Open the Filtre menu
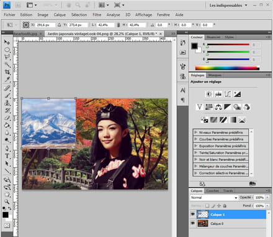 click(x=97, y=15)
